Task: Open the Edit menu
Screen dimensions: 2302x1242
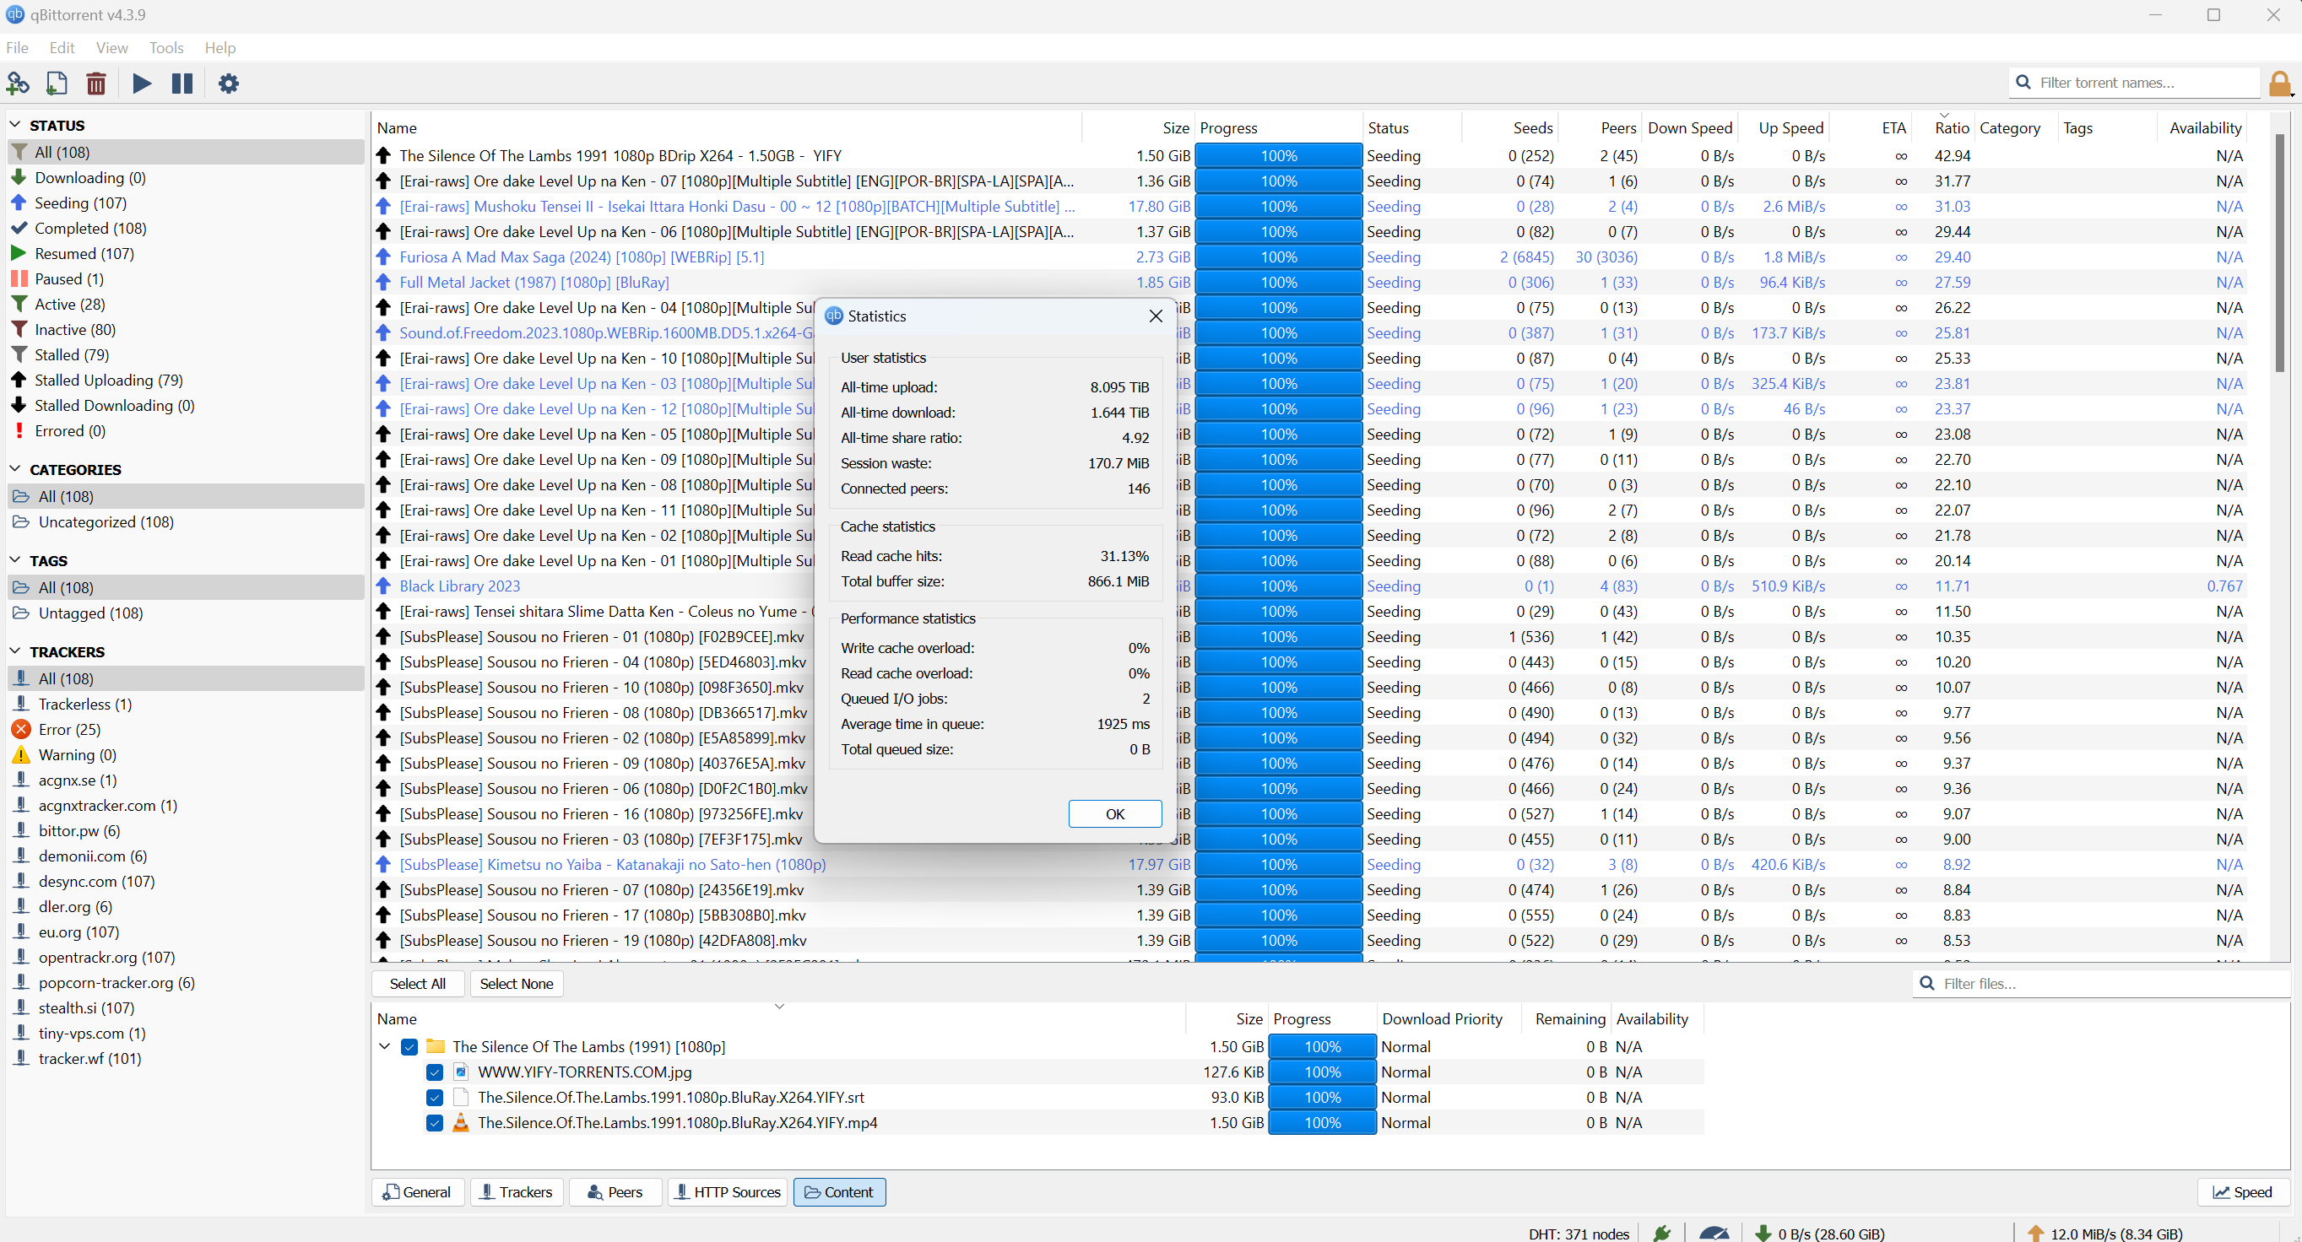Action: (62, 47)
